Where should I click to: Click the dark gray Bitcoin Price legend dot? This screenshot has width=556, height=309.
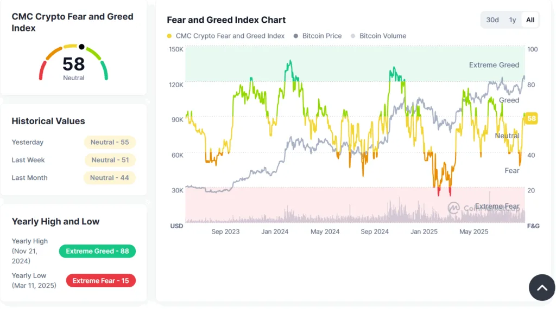296,36
